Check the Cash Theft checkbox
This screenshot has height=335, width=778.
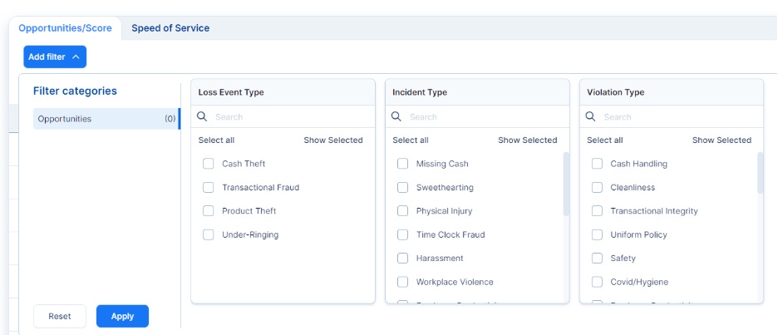click(x=209, y=164)
